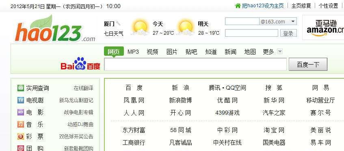
Task: Select the 视频 search tab
Action: pyautogui.click(x=152, y=52)
